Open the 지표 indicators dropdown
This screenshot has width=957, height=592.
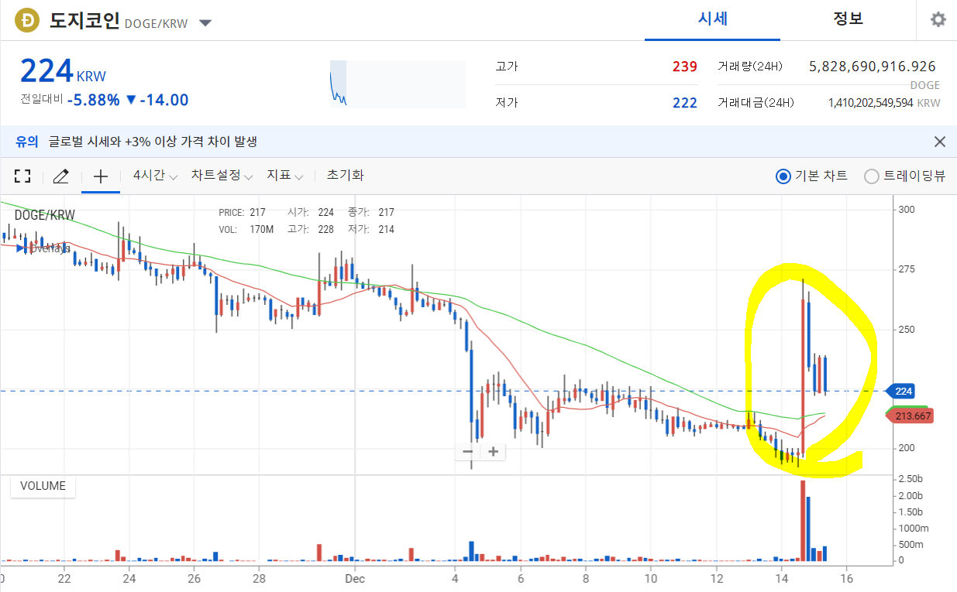click(284, 176)
